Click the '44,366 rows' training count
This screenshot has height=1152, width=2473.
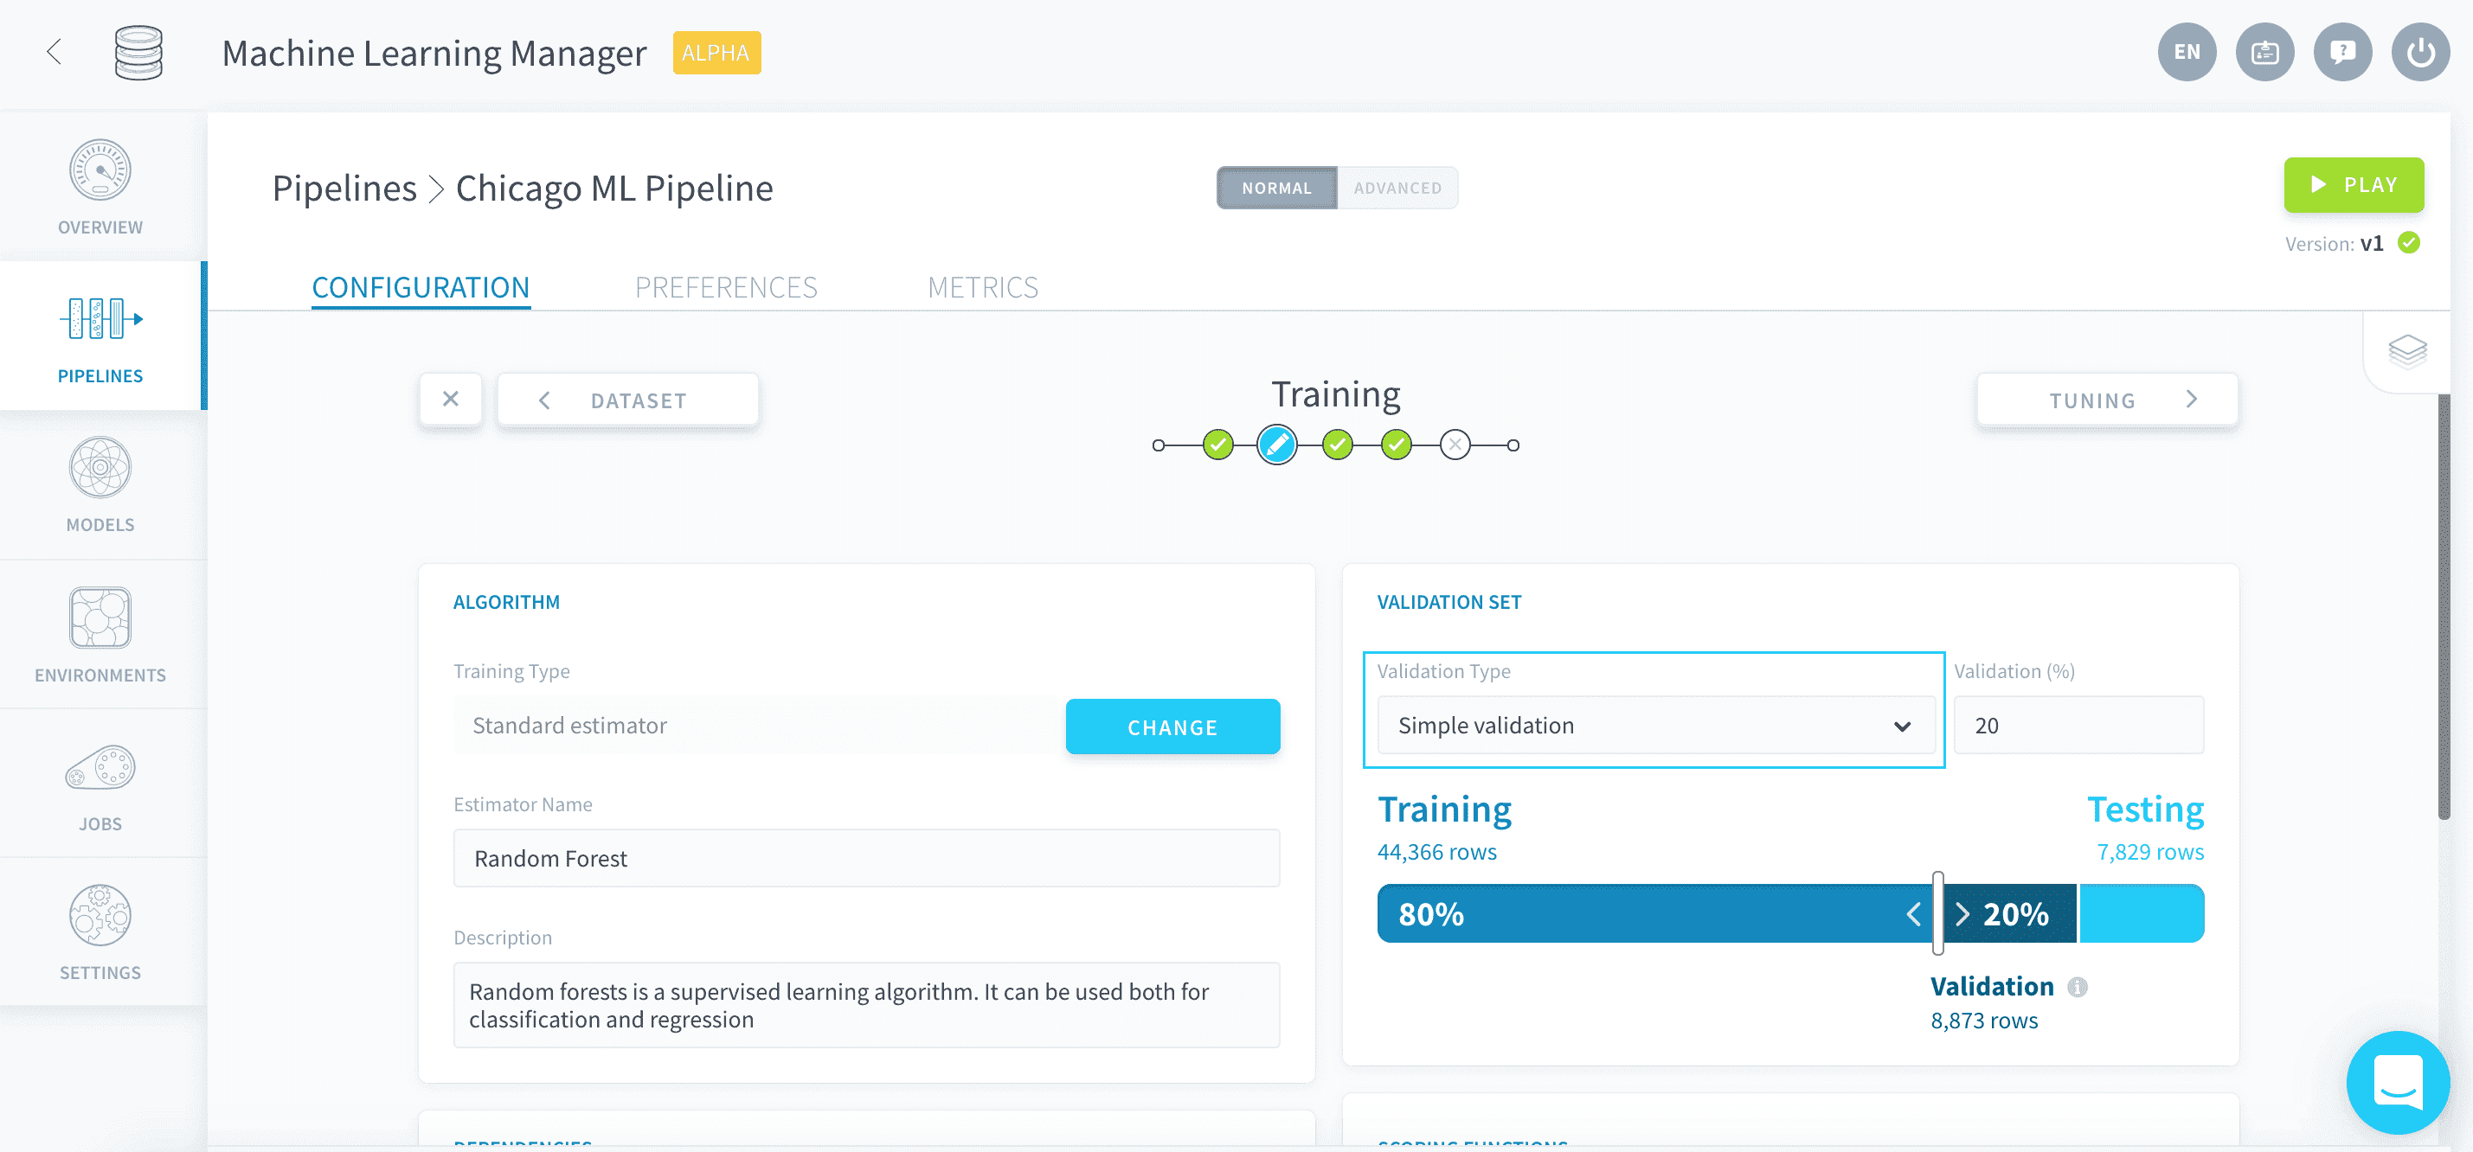(x=1436, y=852)
